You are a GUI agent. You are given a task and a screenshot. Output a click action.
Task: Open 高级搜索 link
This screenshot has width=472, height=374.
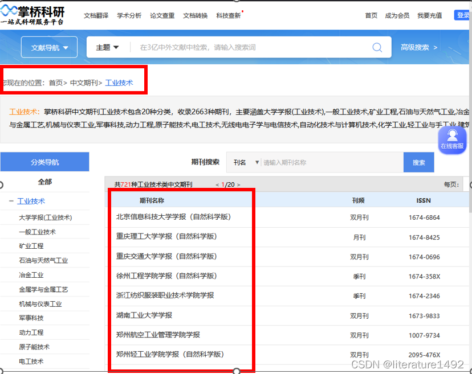pos(419,47)
